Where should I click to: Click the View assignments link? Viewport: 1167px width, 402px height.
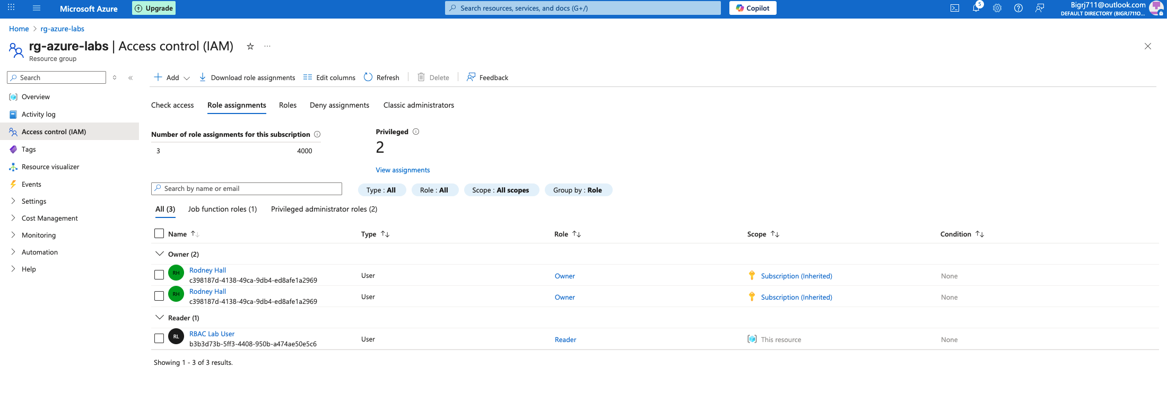403,170
